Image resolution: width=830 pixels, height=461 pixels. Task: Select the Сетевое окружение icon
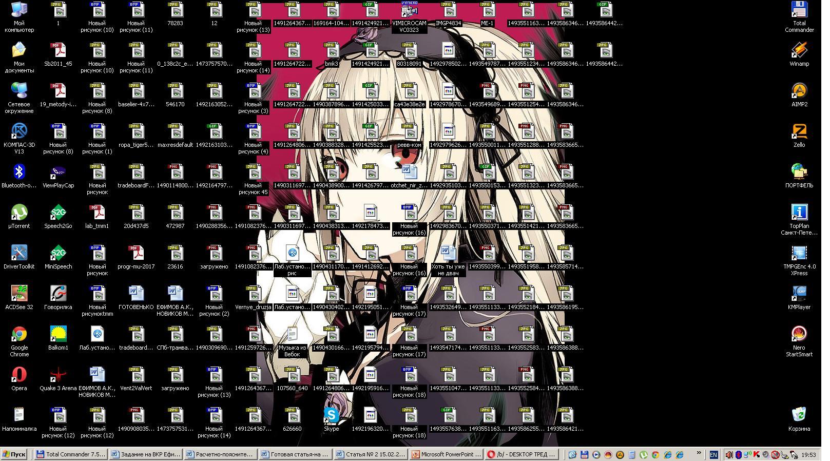pos(19,98)
